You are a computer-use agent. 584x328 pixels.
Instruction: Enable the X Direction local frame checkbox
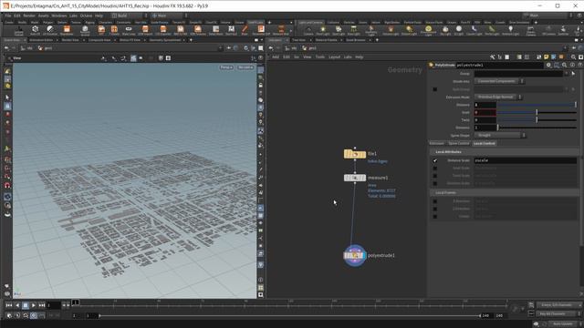click(x=435, y=201)
